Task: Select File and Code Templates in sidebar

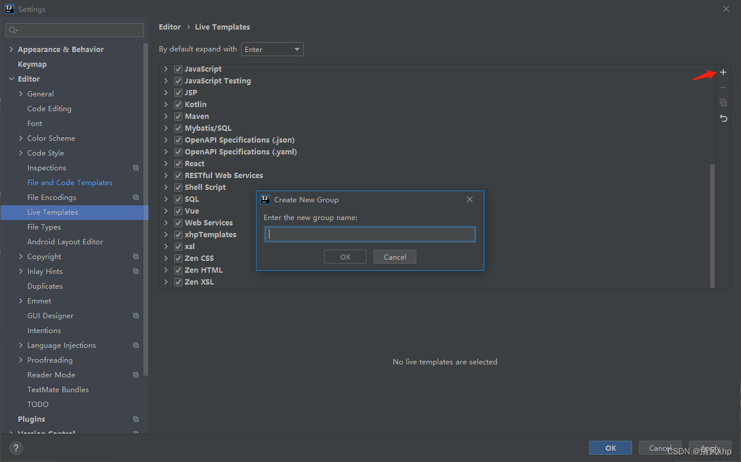Action: tap(69, 183)
